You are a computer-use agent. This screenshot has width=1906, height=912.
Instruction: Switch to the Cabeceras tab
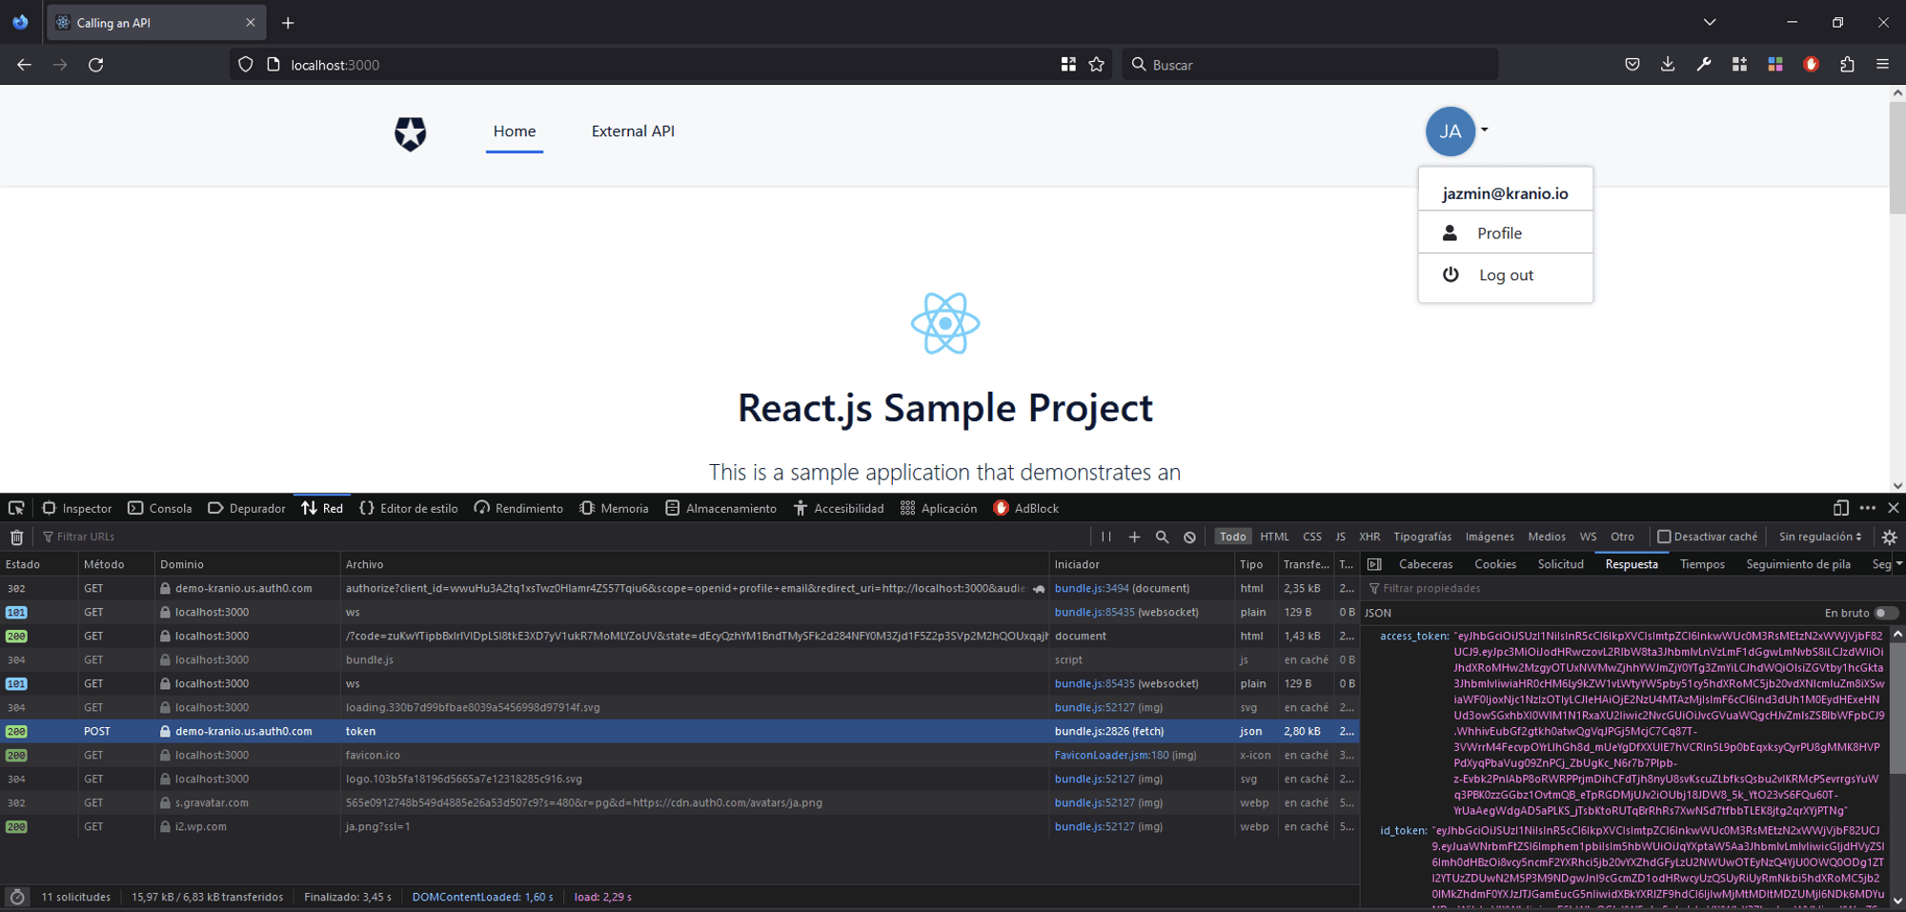click(x=1425, y=564)
